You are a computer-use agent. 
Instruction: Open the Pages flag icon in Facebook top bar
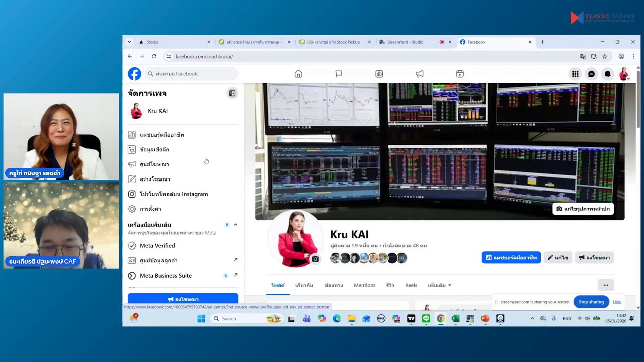[339, 74]
